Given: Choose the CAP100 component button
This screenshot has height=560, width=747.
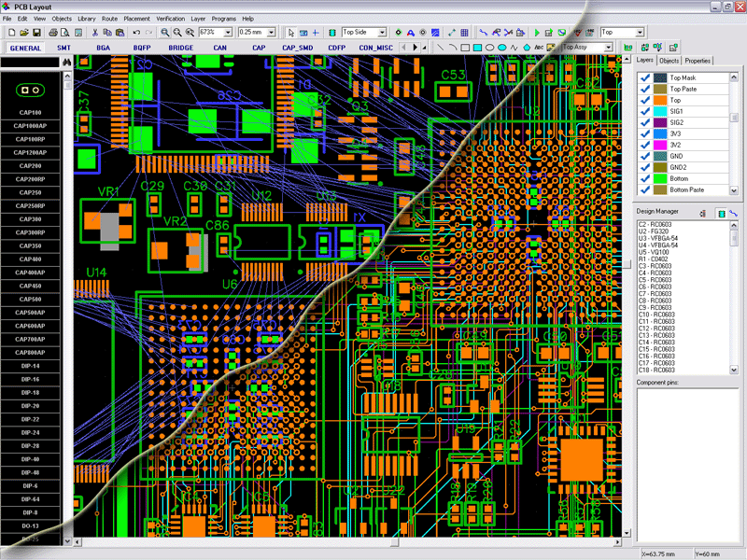Looking at the screenshot, I should pyautogui.click(x=31, y=113).
